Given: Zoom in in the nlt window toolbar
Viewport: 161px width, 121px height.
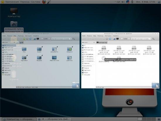Looking at the screenshot, I should pos(49,39).
